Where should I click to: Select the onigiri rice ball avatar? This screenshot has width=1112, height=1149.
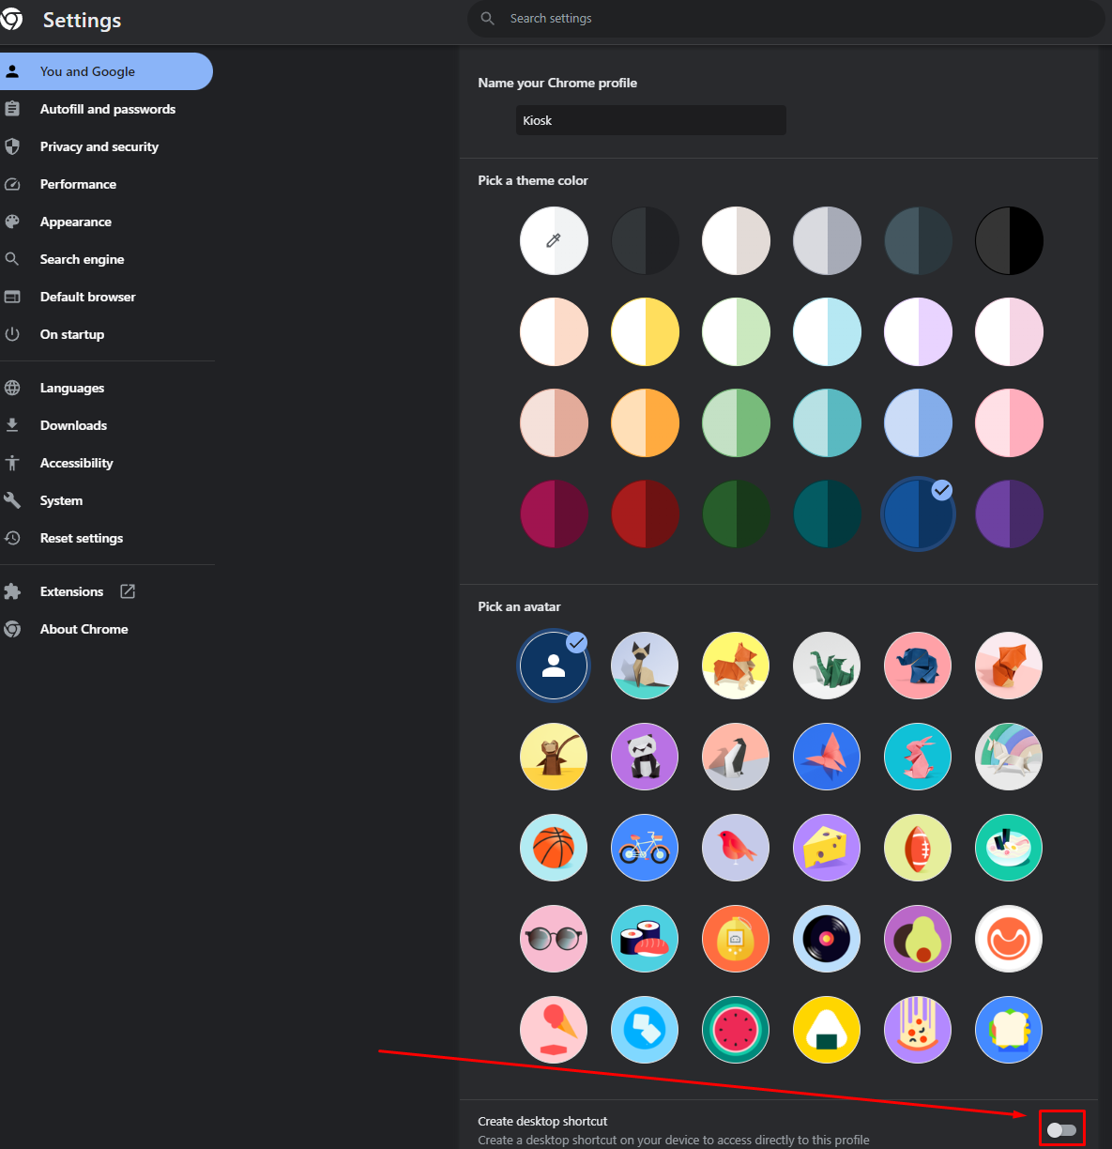(x=828, y=1031)
